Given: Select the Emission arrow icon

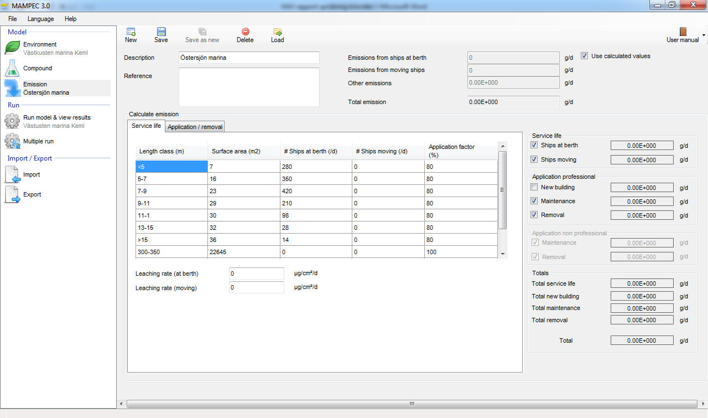Looking at the screenshot, I should click(x=13, y=88).
